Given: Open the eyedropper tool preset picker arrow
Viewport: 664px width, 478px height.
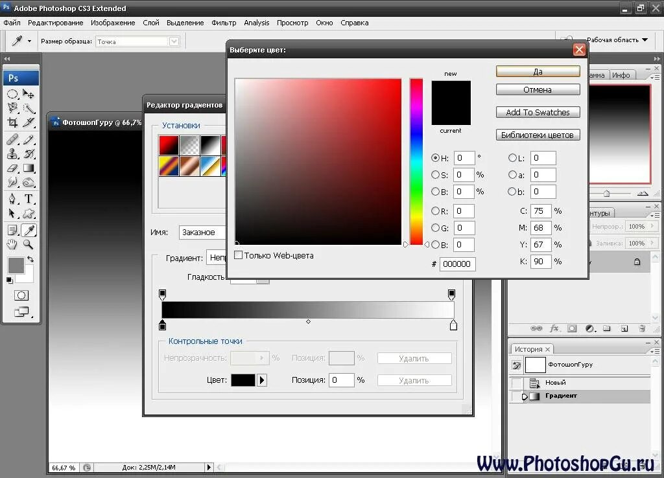Looking at the screenshot, I should click(x=29, y=41).
